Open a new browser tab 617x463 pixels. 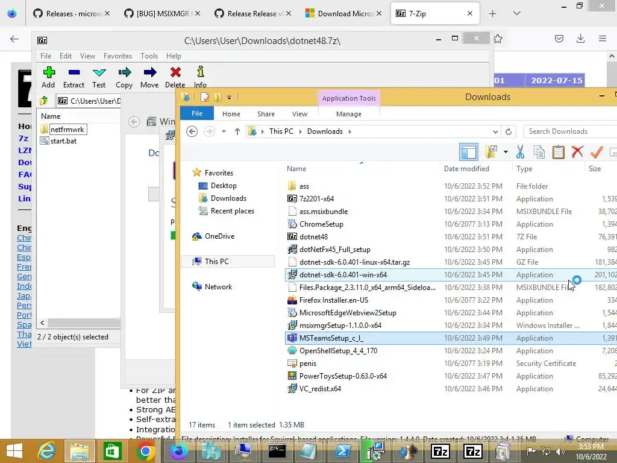click(x=492, y=13)
